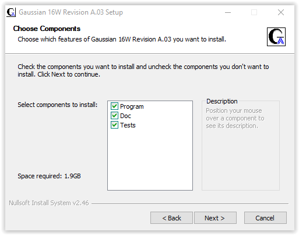This screenshot has width=299, height=235.
Task: Click the Select components to install label
Action: click(x=58, y=105)
